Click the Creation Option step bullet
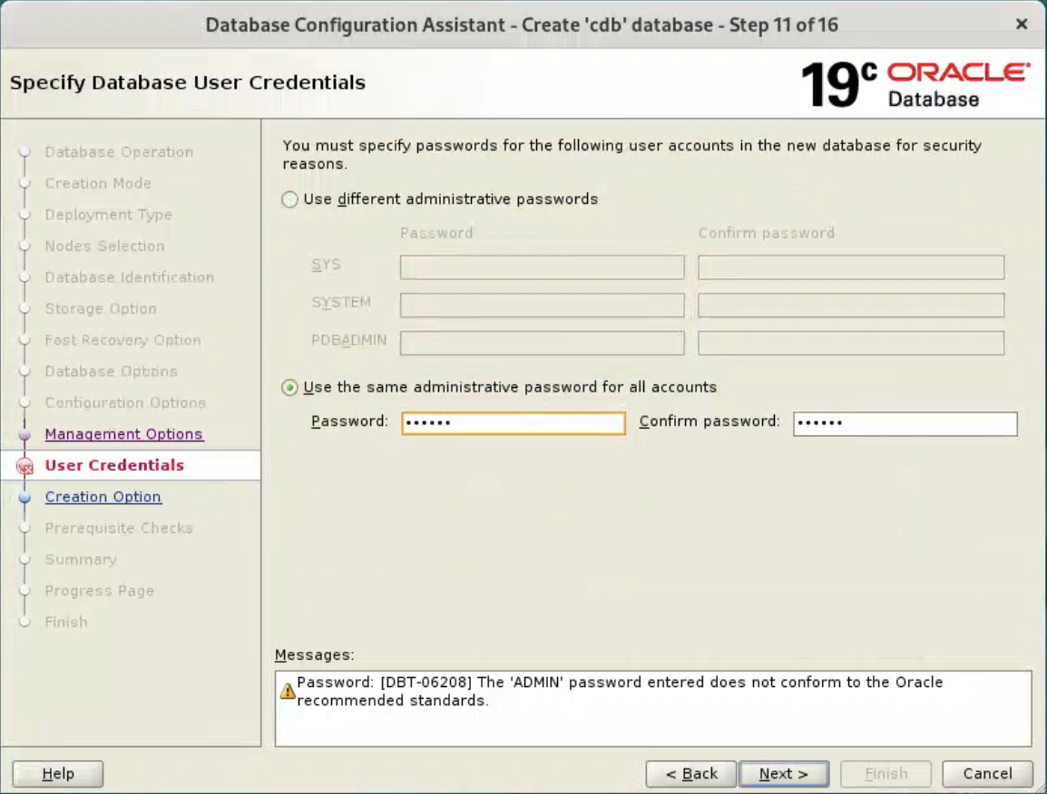 coord(24,498)
